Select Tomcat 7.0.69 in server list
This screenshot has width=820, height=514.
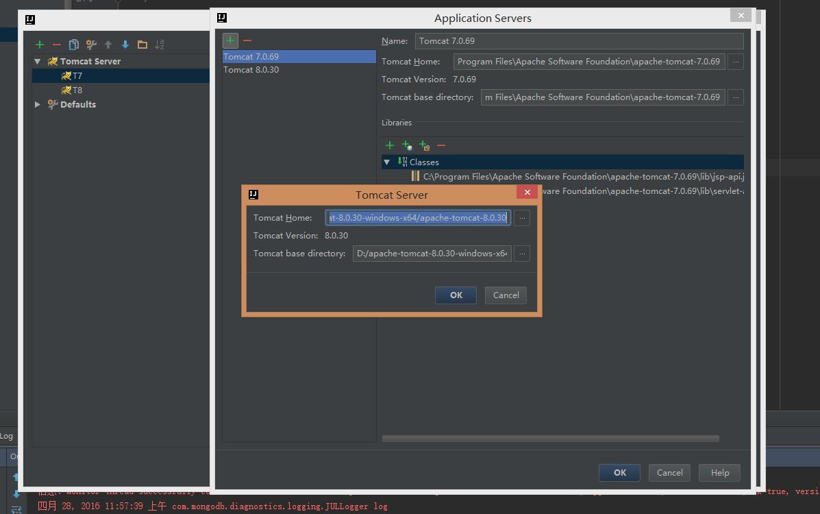pos(299,56)
